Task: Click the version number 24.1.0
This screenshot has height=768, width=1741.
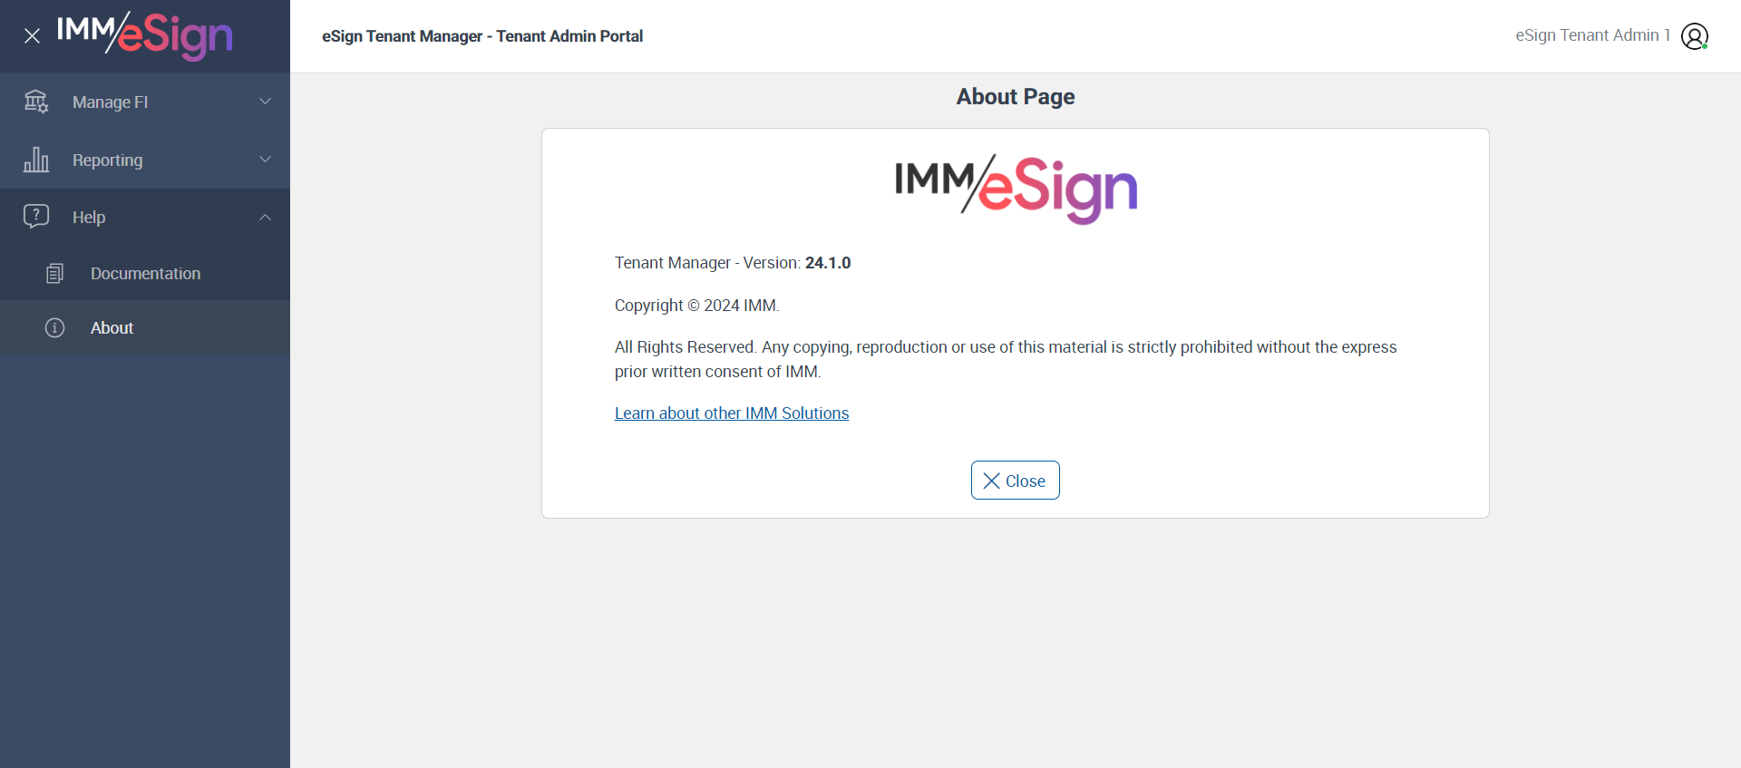Action: click(828, 263)
